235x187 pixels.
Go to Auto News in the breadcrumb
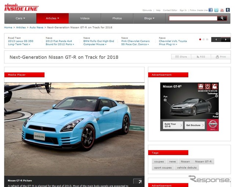(x=36, y=27)
